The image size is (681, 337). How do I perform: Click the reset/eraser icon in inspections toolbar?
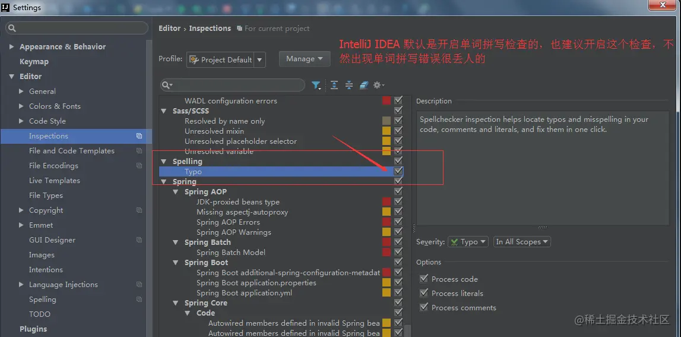(x=364, y=85)
